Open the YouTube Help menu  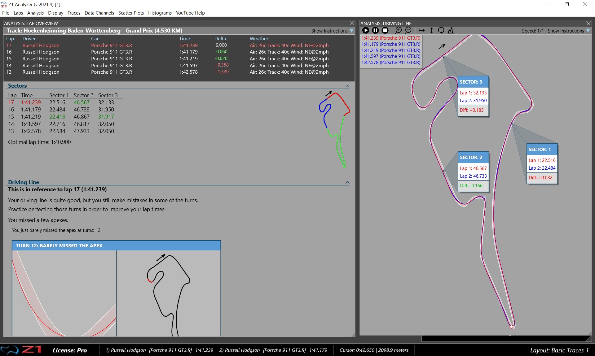tap(190, 13)
